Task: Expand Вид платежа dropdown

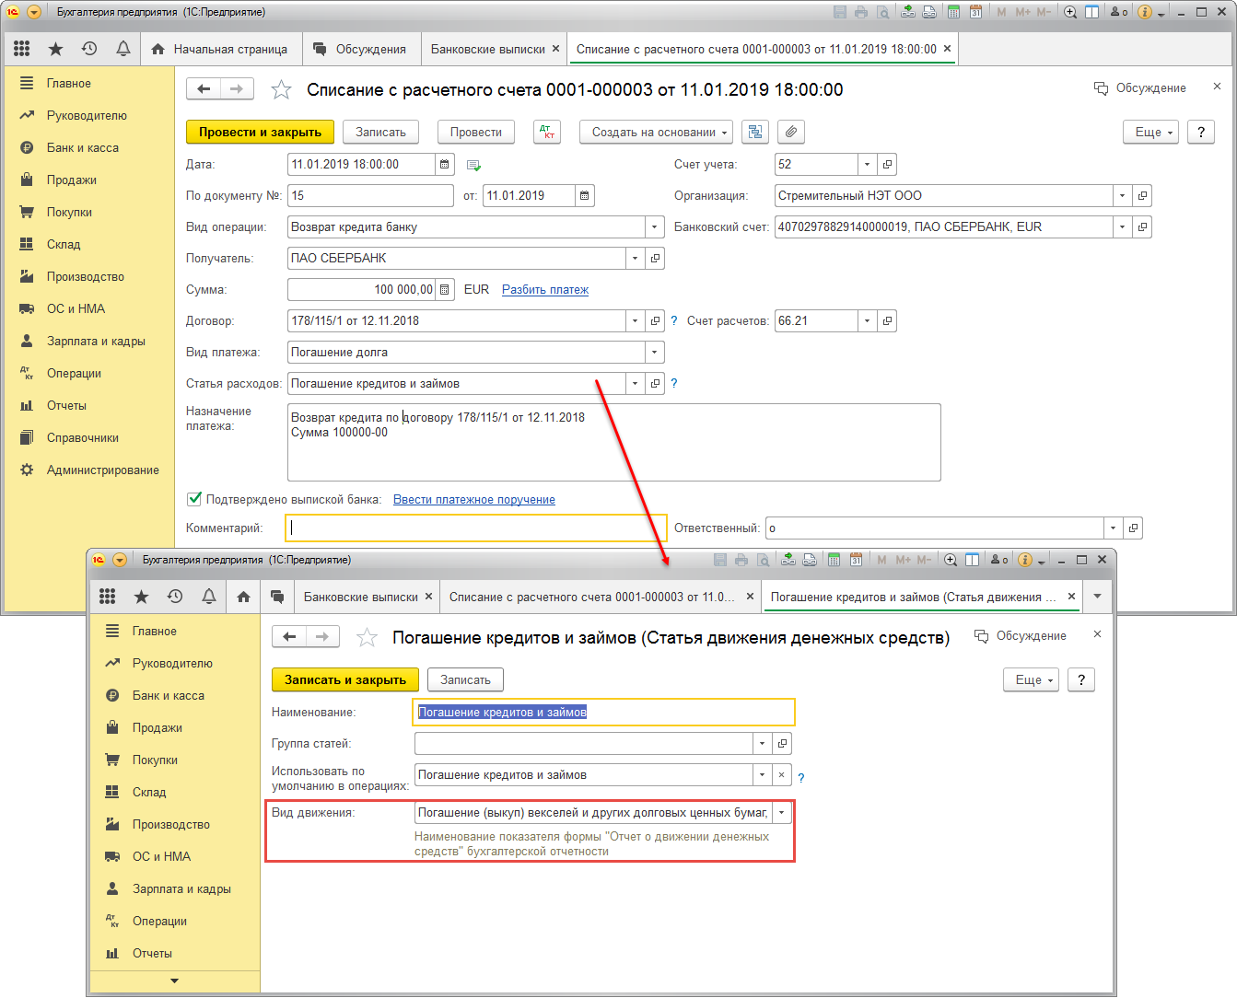Action: pyautogui.click(x=655, y=353)
